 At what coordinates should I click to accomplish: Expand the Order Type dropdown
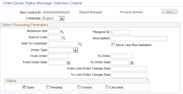(76, 50)
